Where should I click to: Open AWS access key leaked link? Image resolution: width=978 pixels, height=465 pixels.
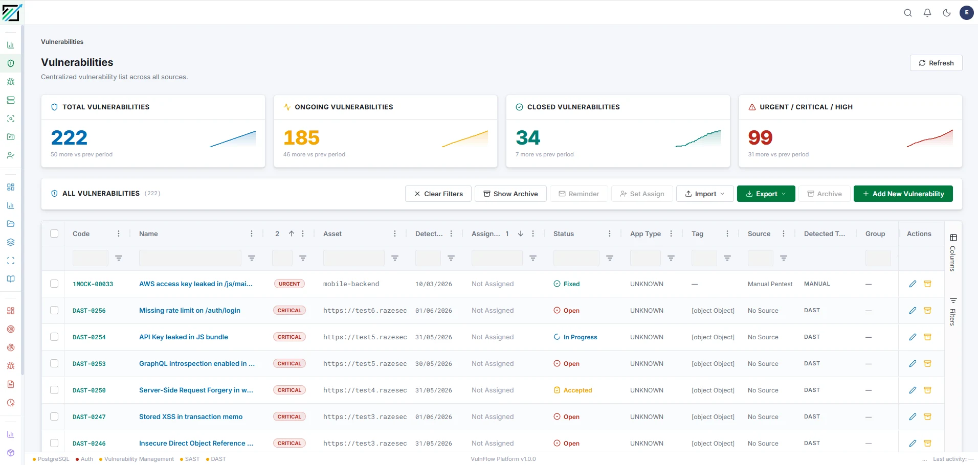(196, 284)
